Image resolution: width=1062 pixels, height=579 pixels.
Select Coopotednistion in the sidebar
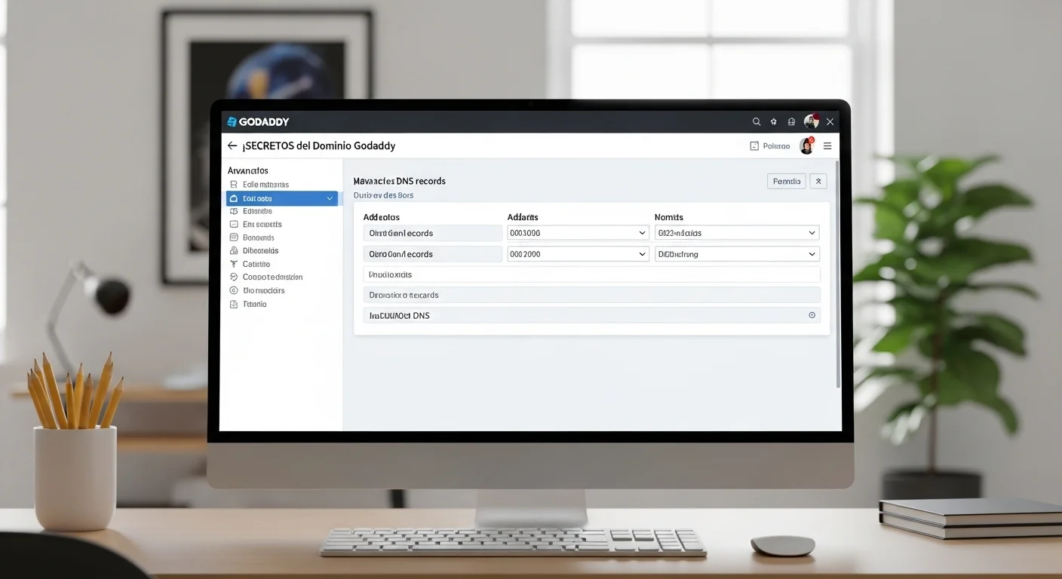272,277
